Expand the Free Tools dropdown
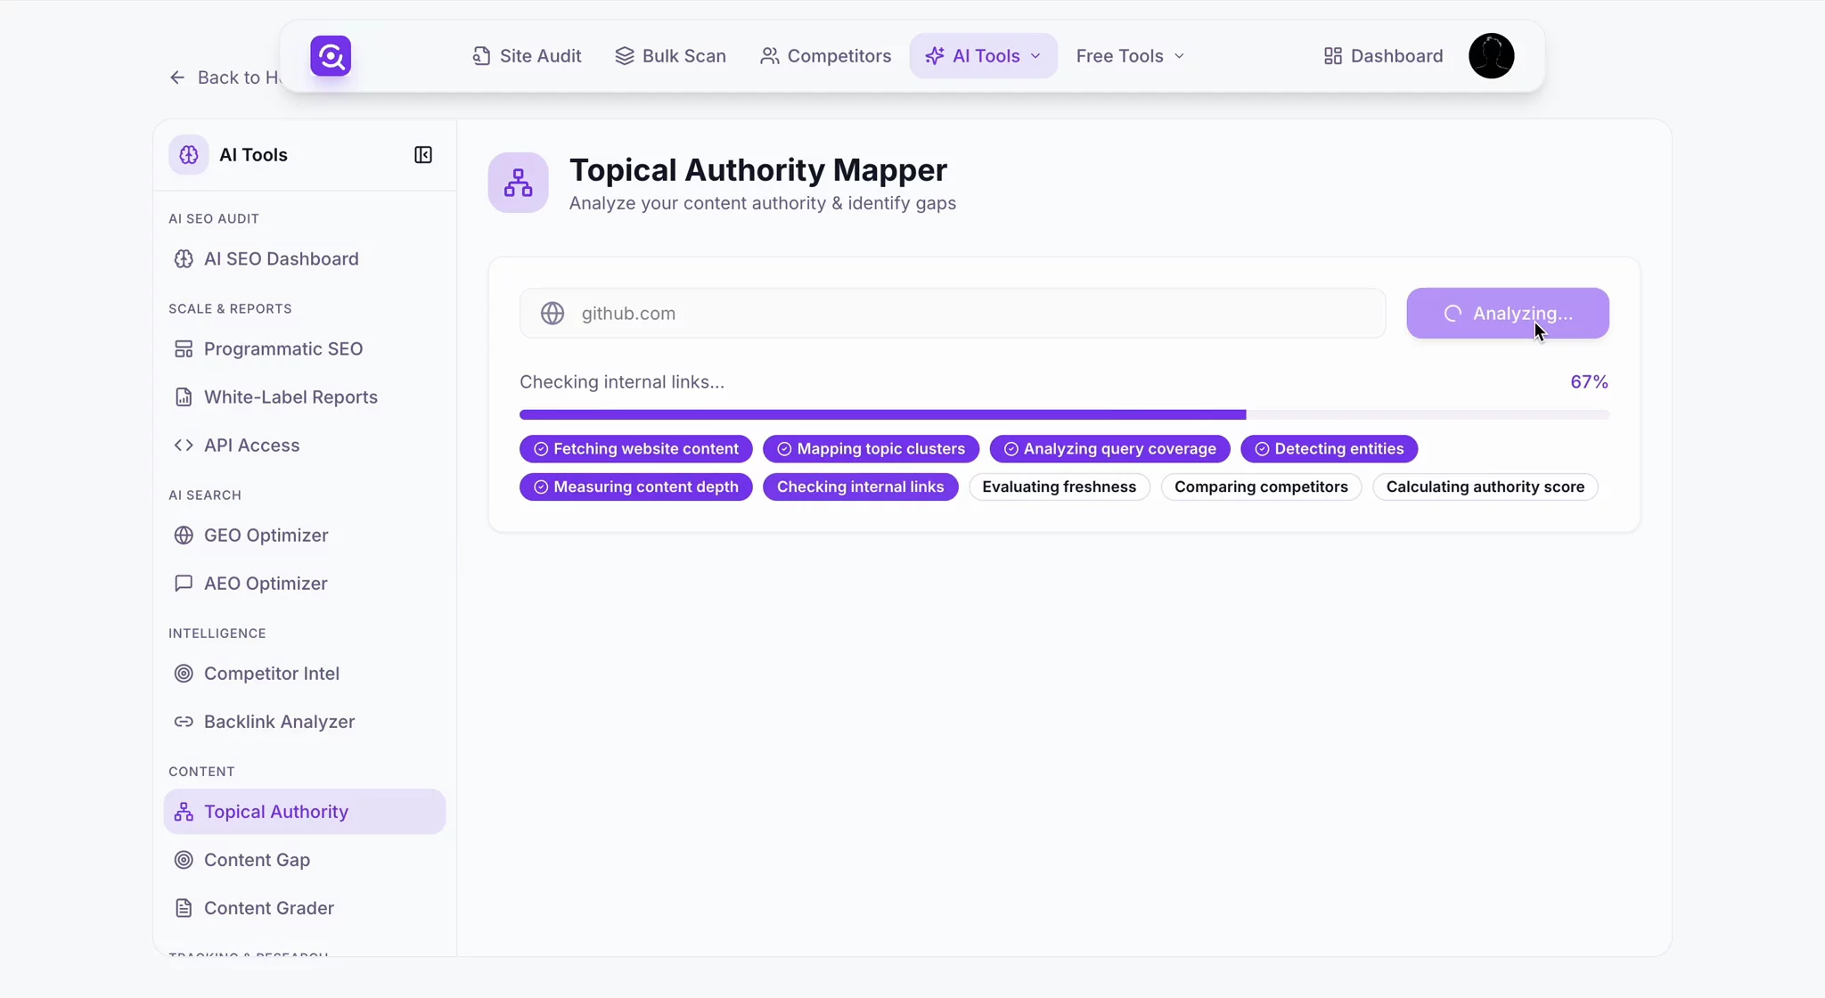 click(1130, 56)
